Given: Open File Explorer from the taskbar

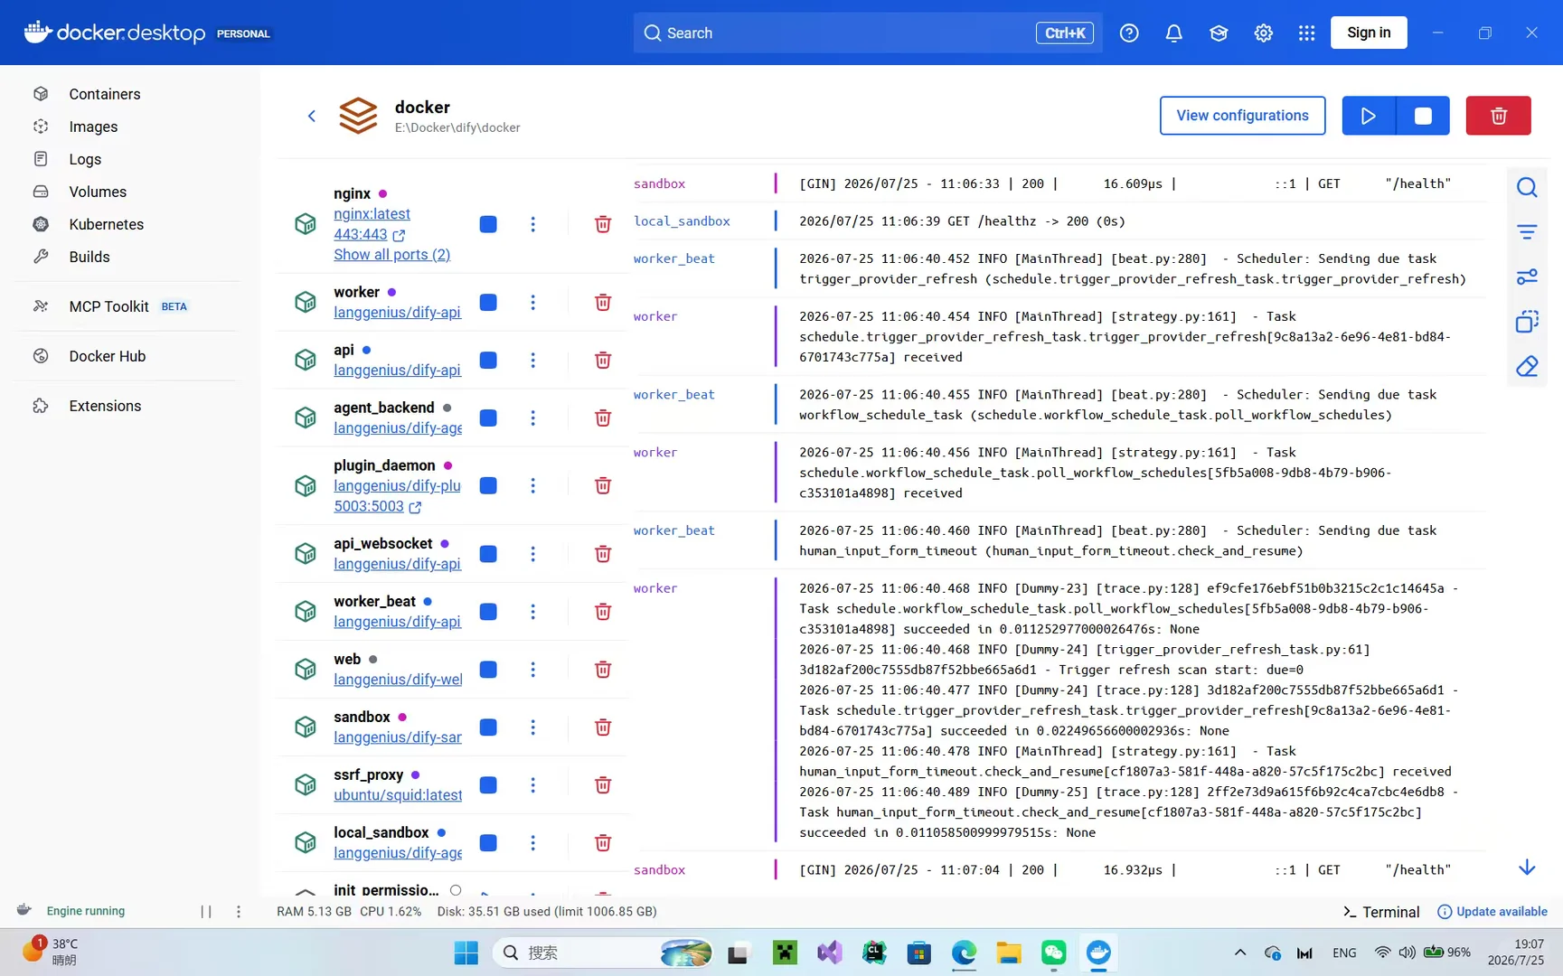Looking at the screenshot, I should (1009, 953).
